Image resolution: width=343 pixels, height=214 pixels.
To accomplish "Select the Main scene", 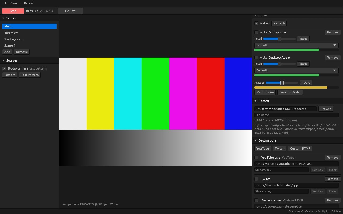I will [29, 26].
